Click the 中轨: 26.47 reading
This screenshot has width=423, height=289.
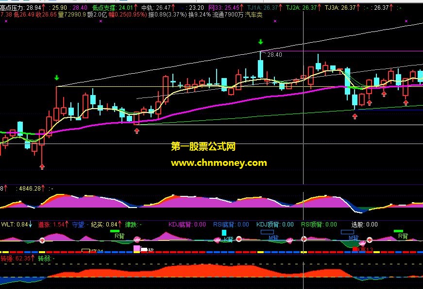point(156,8)
